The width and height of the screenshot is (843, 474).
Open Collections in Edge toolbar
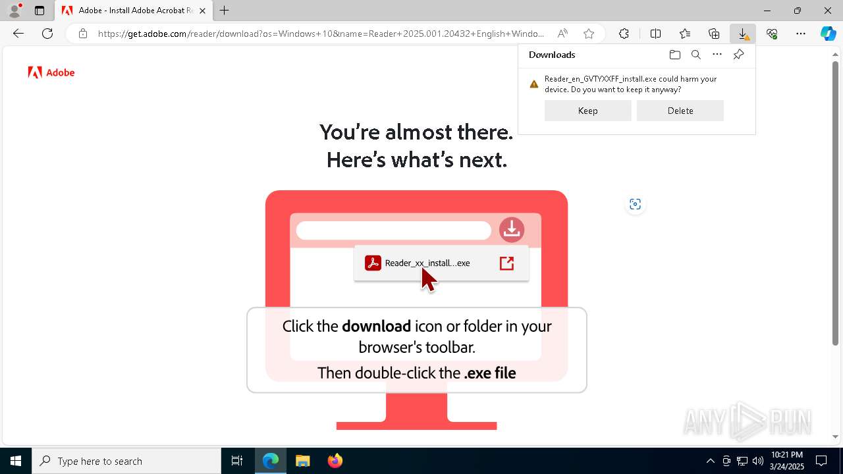(x=714, y=34)
